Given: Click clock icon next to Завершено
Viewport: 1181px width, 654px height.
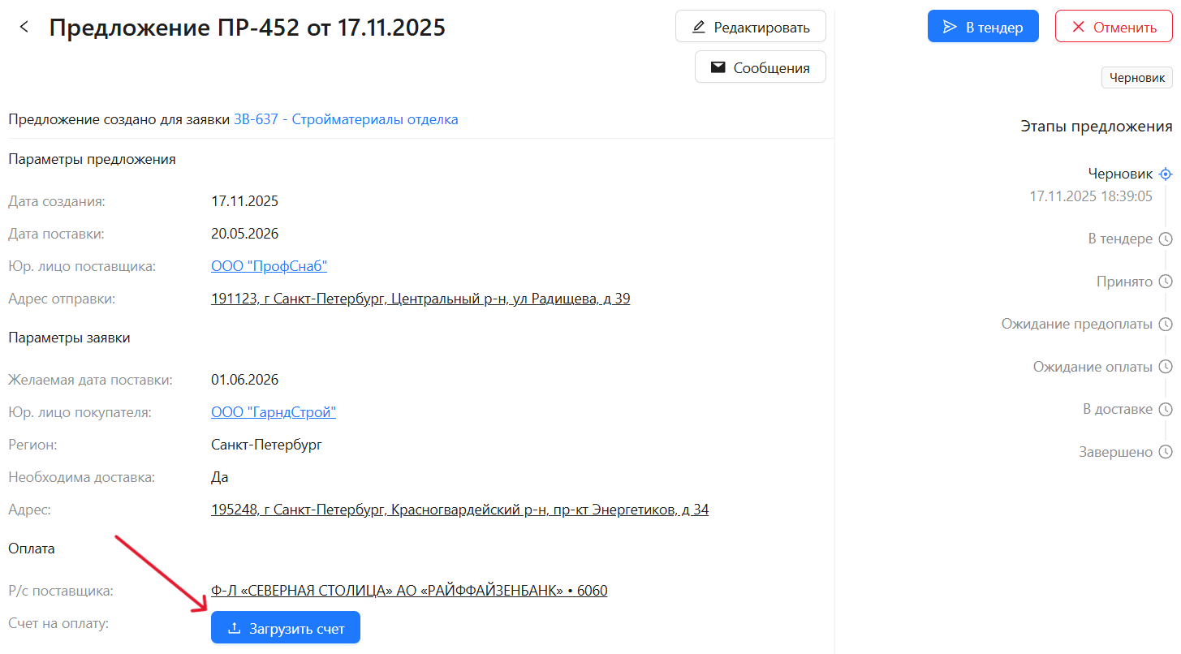Looking at the screenshot, I should click(x=1166, y=452).
